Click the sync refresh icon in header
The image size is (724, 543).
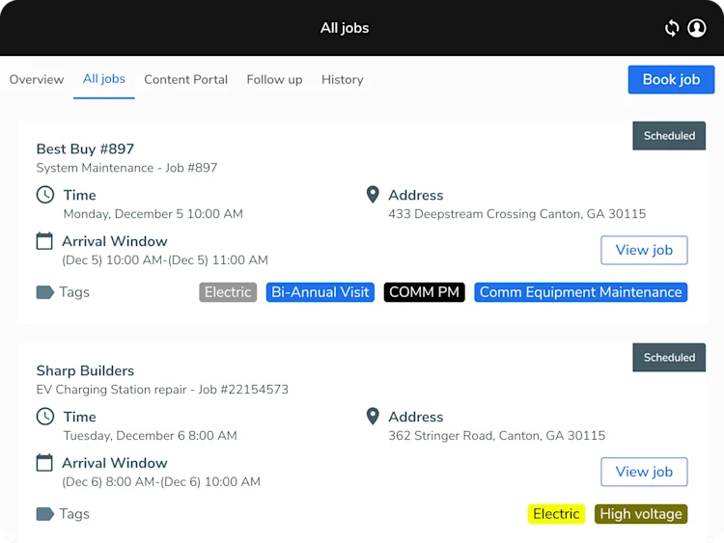pyautogui.click(x=672, y=28)
